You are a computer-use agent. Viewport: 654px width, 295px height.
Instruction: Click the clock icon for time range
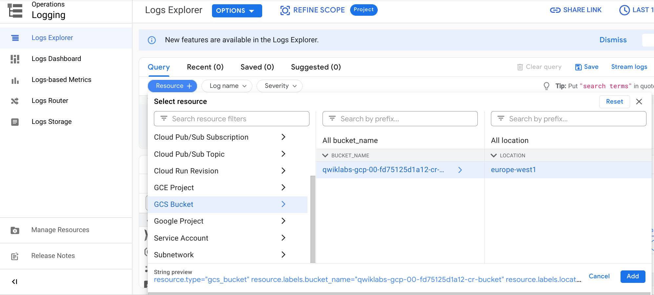click(x=624, y=10)
